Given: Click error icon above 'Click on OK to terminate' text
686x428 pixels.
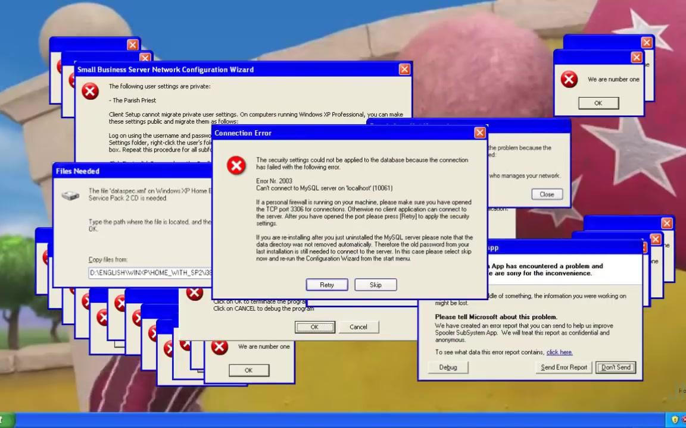Looking at the screenshot, I should pos(195,294).
